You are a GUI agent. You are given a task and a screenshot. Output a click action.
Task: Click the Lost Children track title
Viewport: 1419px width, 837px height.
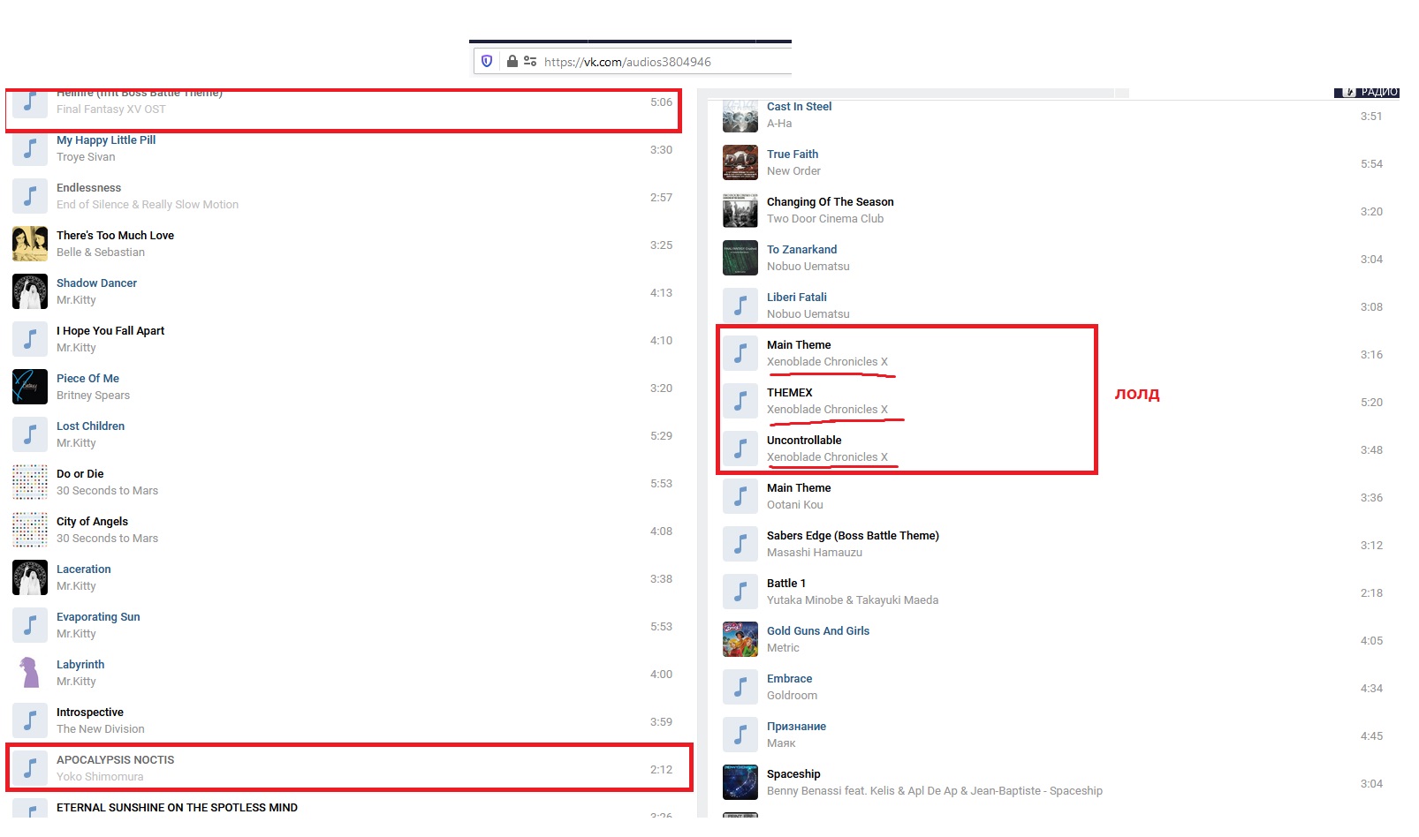coord(90,426)
